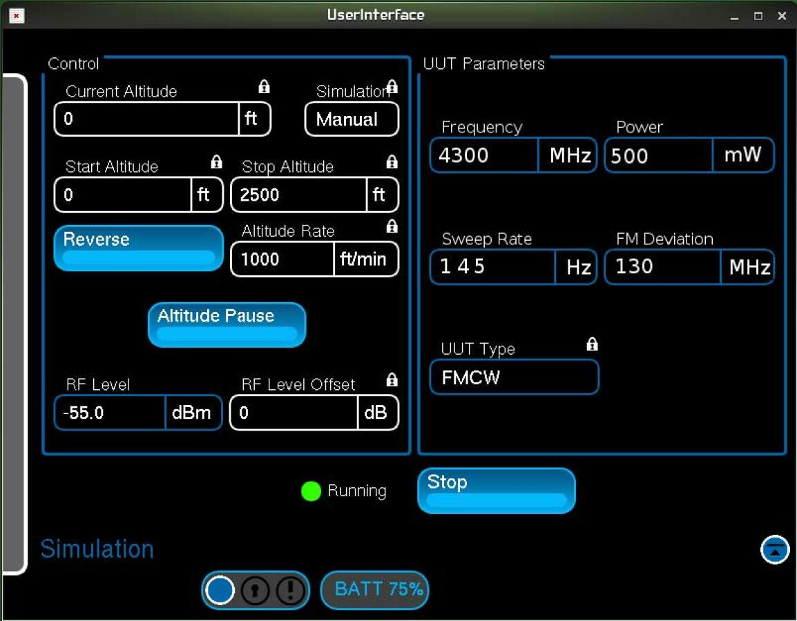Click the lock icon beside Start Altitude

tap(217, 162)
